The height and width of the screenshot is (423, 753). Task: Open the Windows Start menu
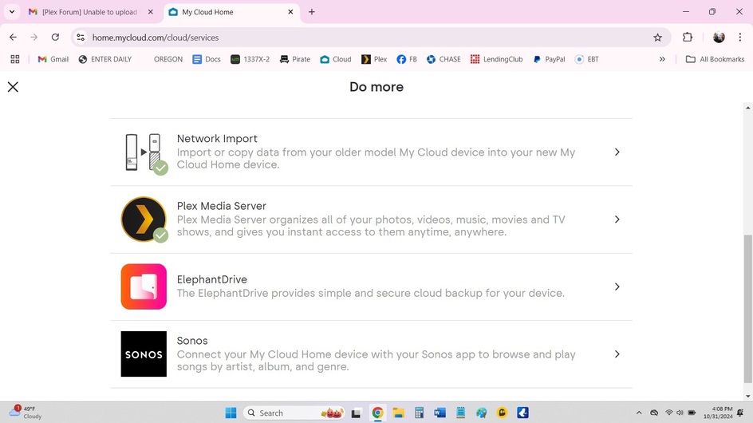coord(231,413)
